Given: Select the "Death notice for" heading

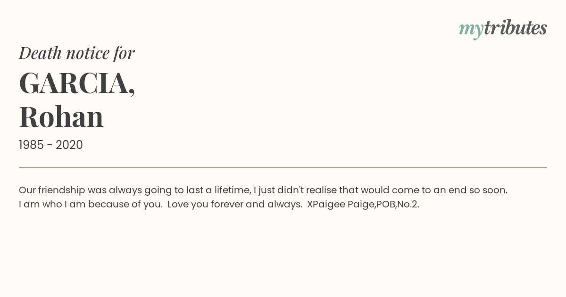Looking at the screenshot, I should 77,53.
